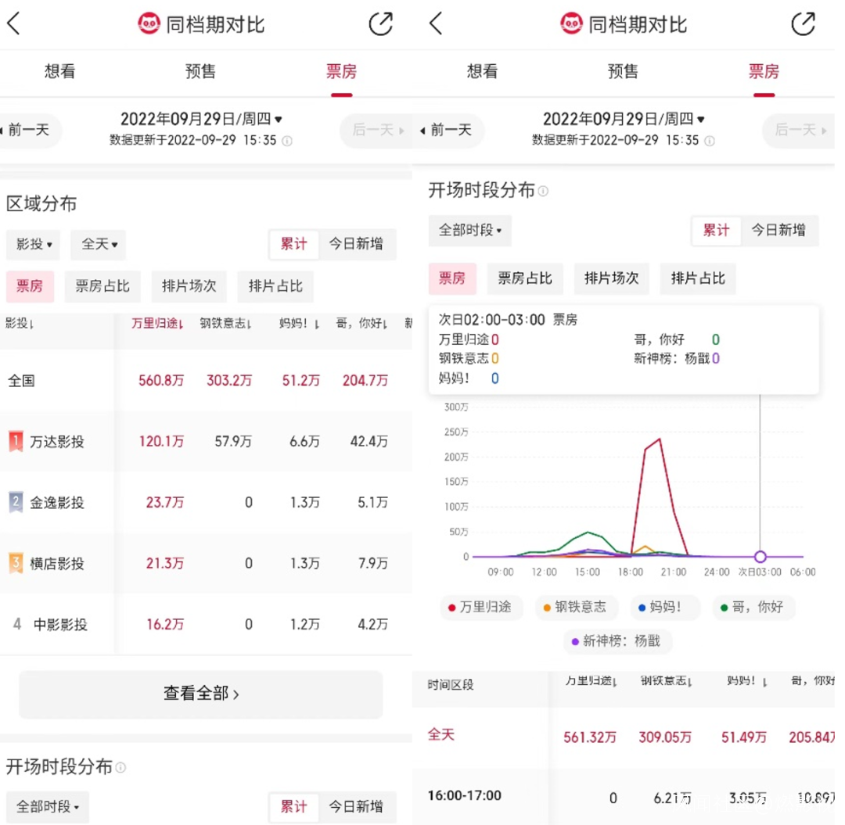Choose 票房 metric in region section
Viewport: 845px width, 825px height.
pos(30,286)
